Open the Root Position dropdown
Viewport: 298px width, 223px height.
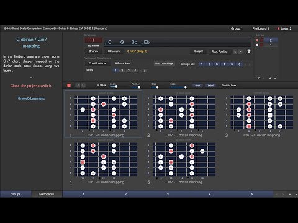coord(220,51)
